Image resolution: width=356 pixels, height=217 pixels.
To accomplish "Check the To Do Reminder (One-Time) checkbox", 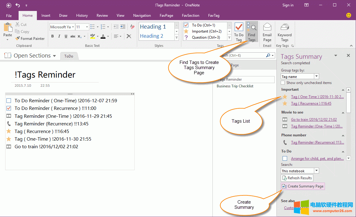I will 9,101.
